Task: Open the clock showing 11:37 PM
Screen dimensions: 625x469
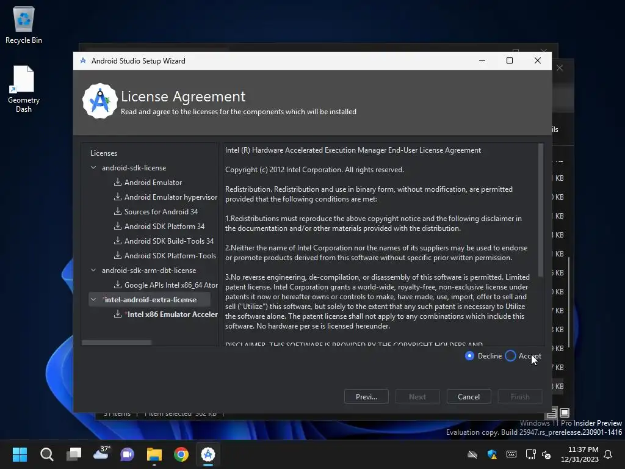Action: (580, 454)
